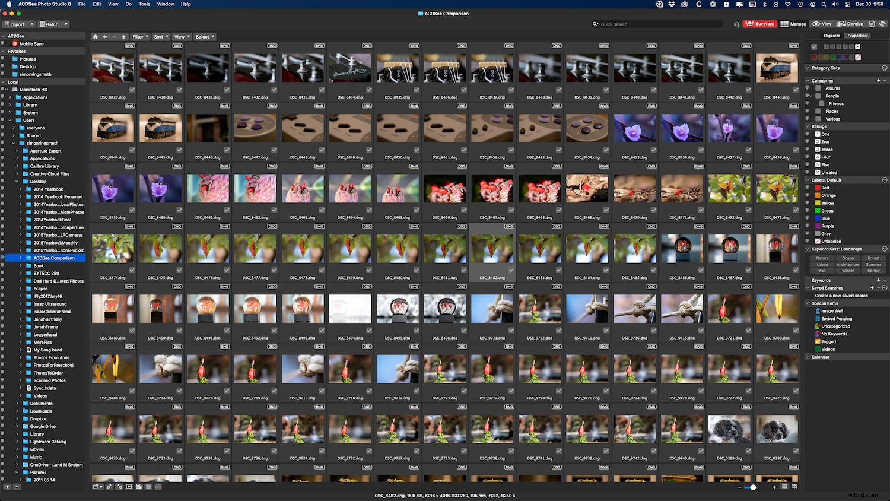Click the Buy Now! button
Viewport: 890px width, 501px height.
[759, 24]
